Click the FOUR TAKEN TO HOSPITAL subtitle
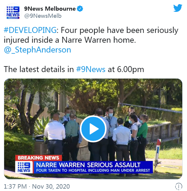 [x=93, y=170]
